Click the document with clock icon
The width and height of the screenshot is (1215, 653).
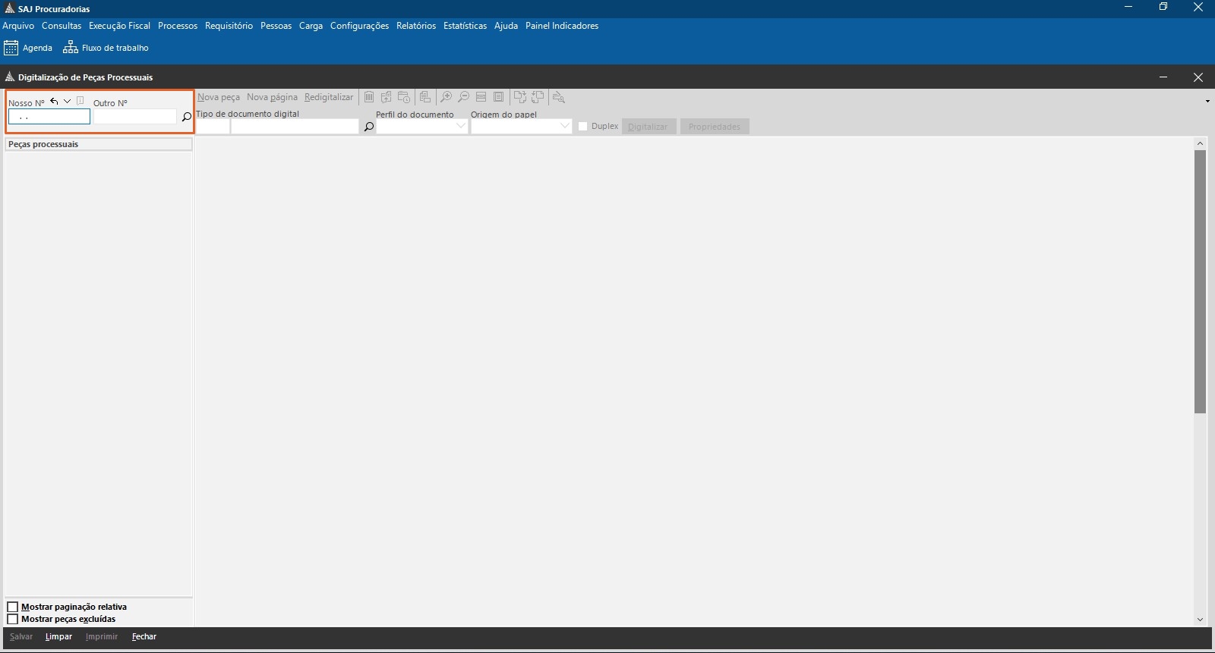coord(404,97)
